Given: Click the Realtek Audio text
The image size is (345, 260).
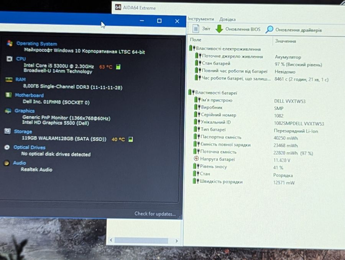Looking at the screenshot, I should coord(36,169).
